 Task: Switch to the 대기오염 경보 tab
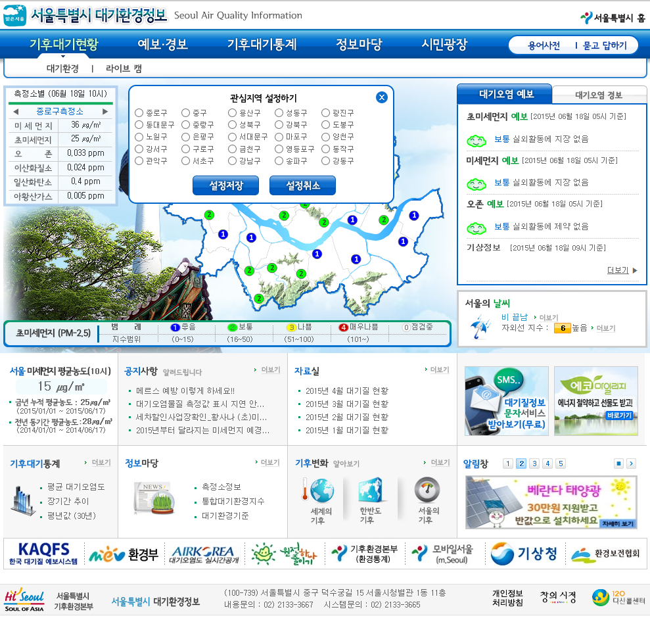pyautogui.click(x=598, y=95)
